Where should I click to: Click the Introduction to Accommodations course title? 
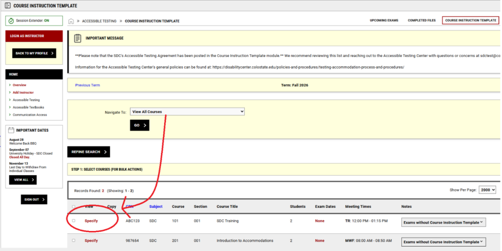pos(245,240)
